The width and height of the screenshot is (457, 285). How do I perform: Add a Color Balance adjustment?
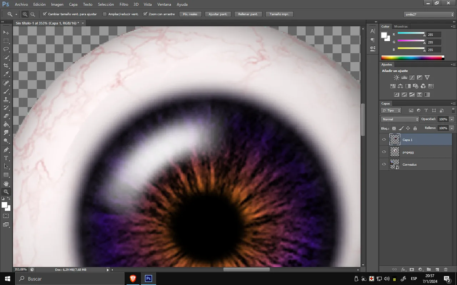[x=400, y=86]
